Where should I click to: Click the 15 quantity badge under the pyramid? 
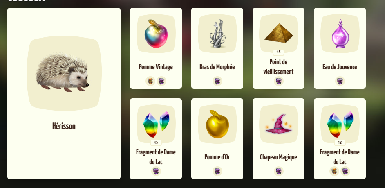coord(278,52)
